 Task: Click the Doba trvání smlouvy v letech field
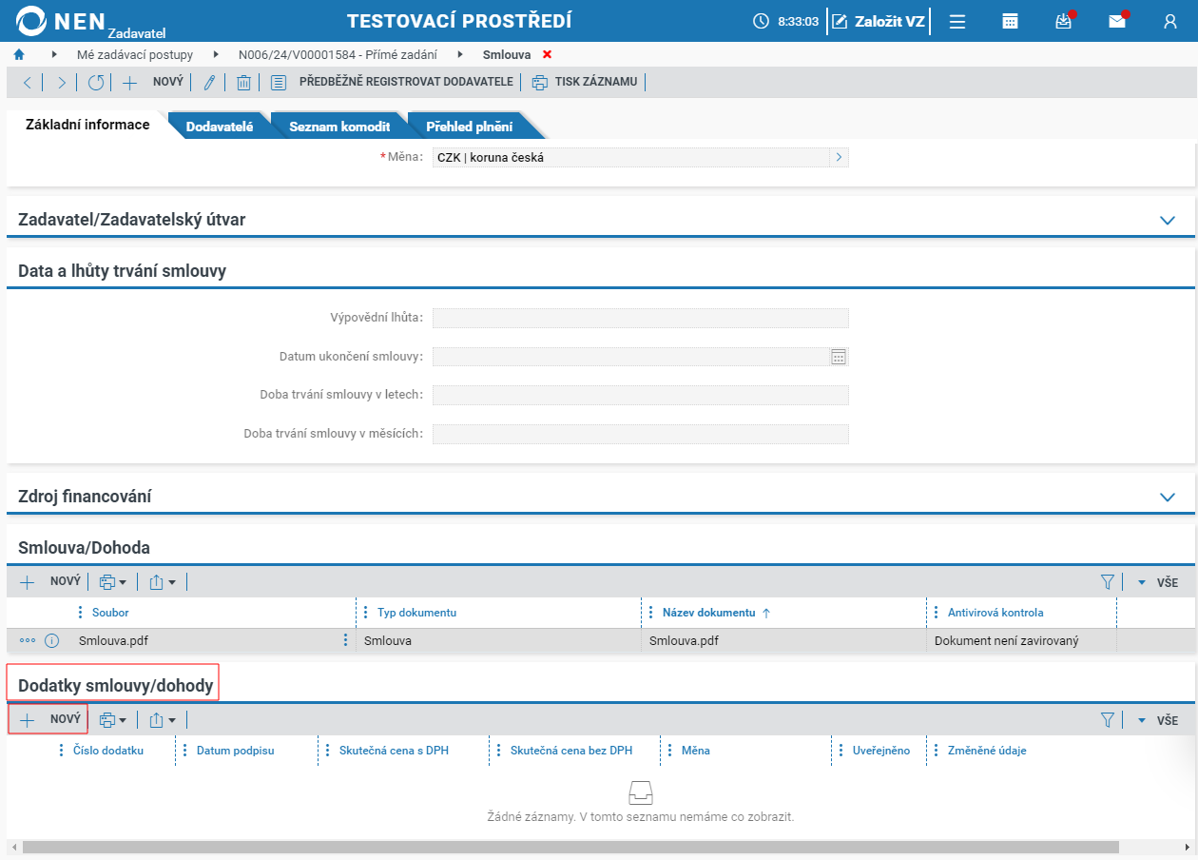[640, 396]
